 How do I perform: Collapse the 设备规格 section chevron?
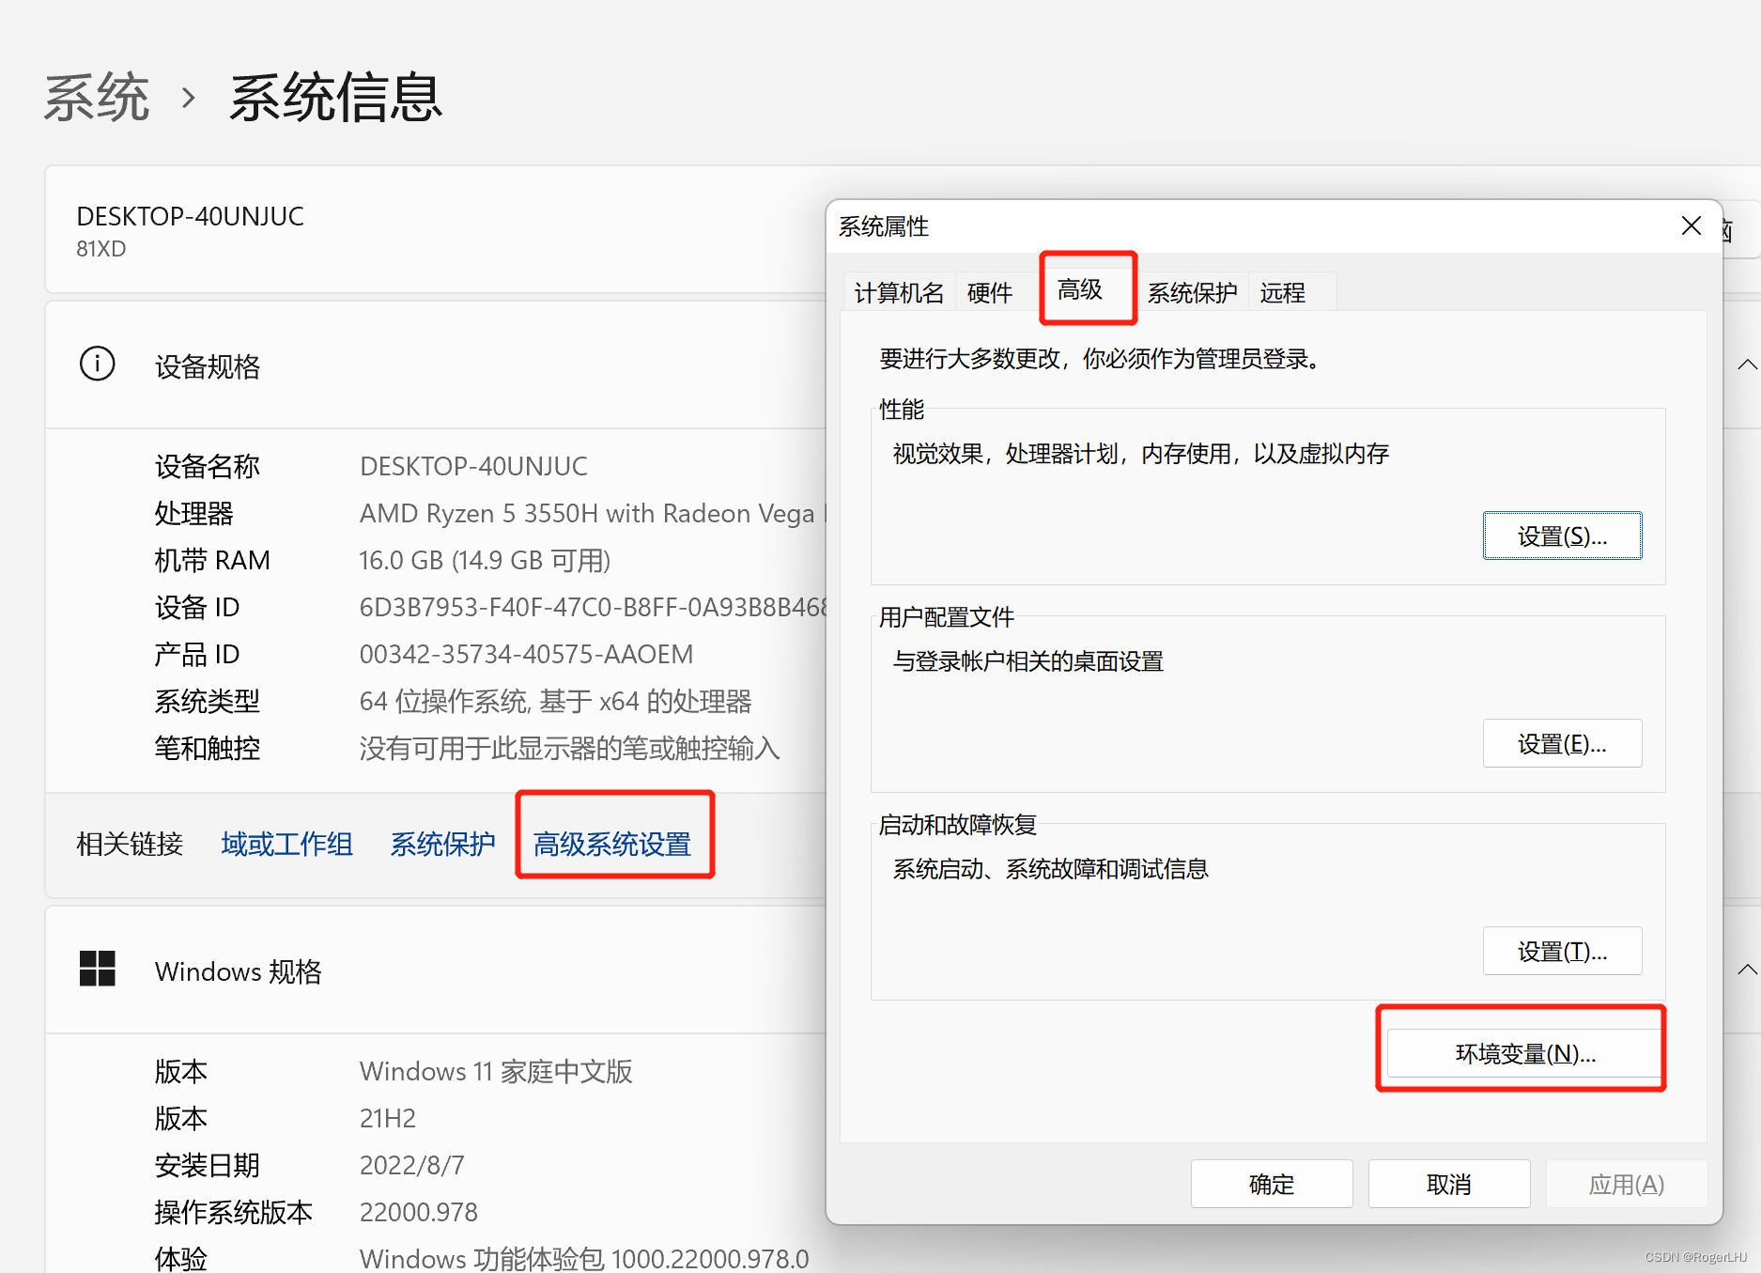click(1747, 365)
